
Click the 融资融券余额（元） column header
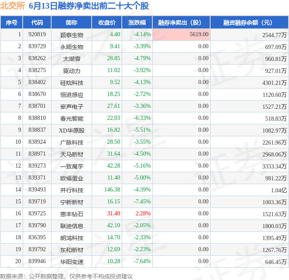click(x=249, y=22)
